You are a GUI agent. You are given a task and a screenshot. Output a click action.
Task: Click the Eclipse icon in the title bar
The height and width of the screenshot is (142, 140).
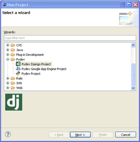[4, 5]
